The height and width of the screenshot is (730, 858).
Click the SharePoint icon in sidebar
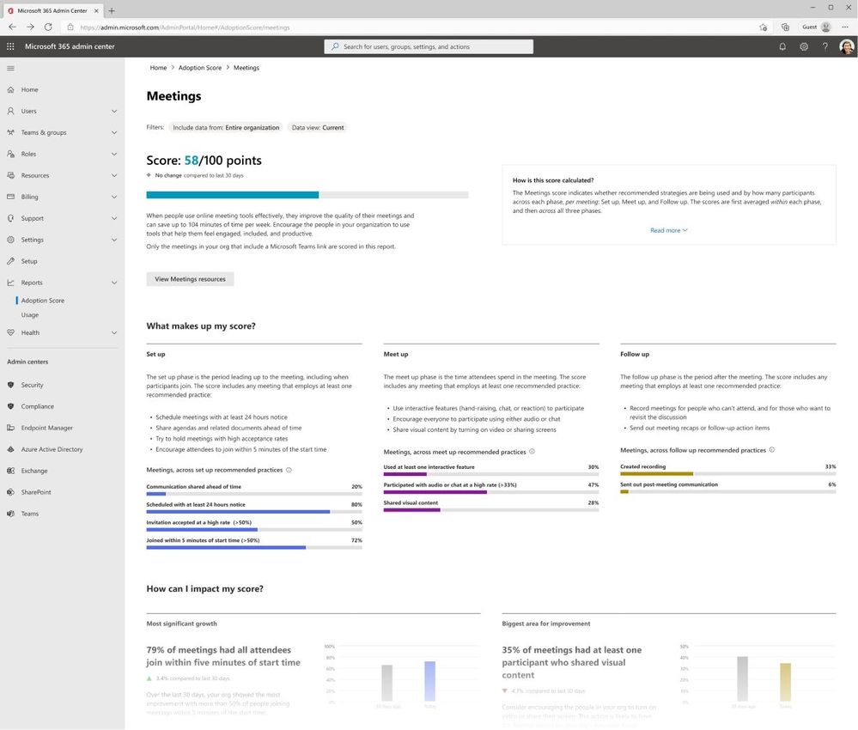pyautogui.click(x=10, y=491)
